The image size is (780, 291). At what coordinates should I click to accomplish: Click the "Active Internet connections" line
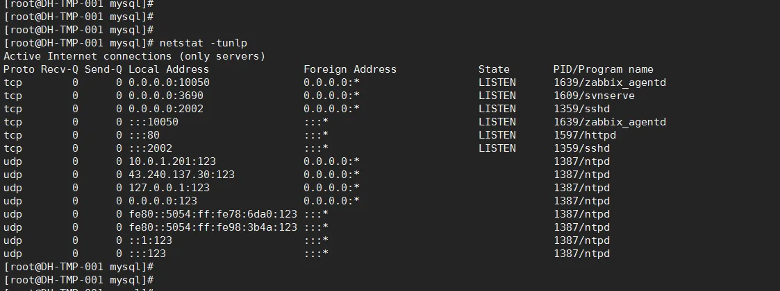pos(134,56)
